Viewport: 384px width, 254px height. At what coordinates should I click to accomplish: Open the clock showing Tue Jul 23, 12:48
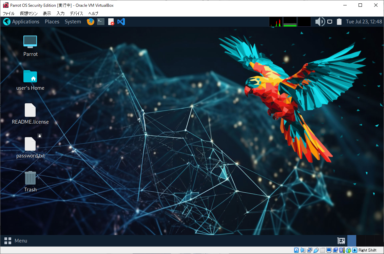364,22
